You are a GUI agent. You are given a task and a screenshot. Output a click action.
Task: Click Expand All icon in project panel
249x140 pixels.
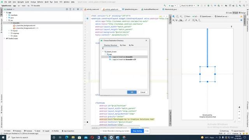70,9
